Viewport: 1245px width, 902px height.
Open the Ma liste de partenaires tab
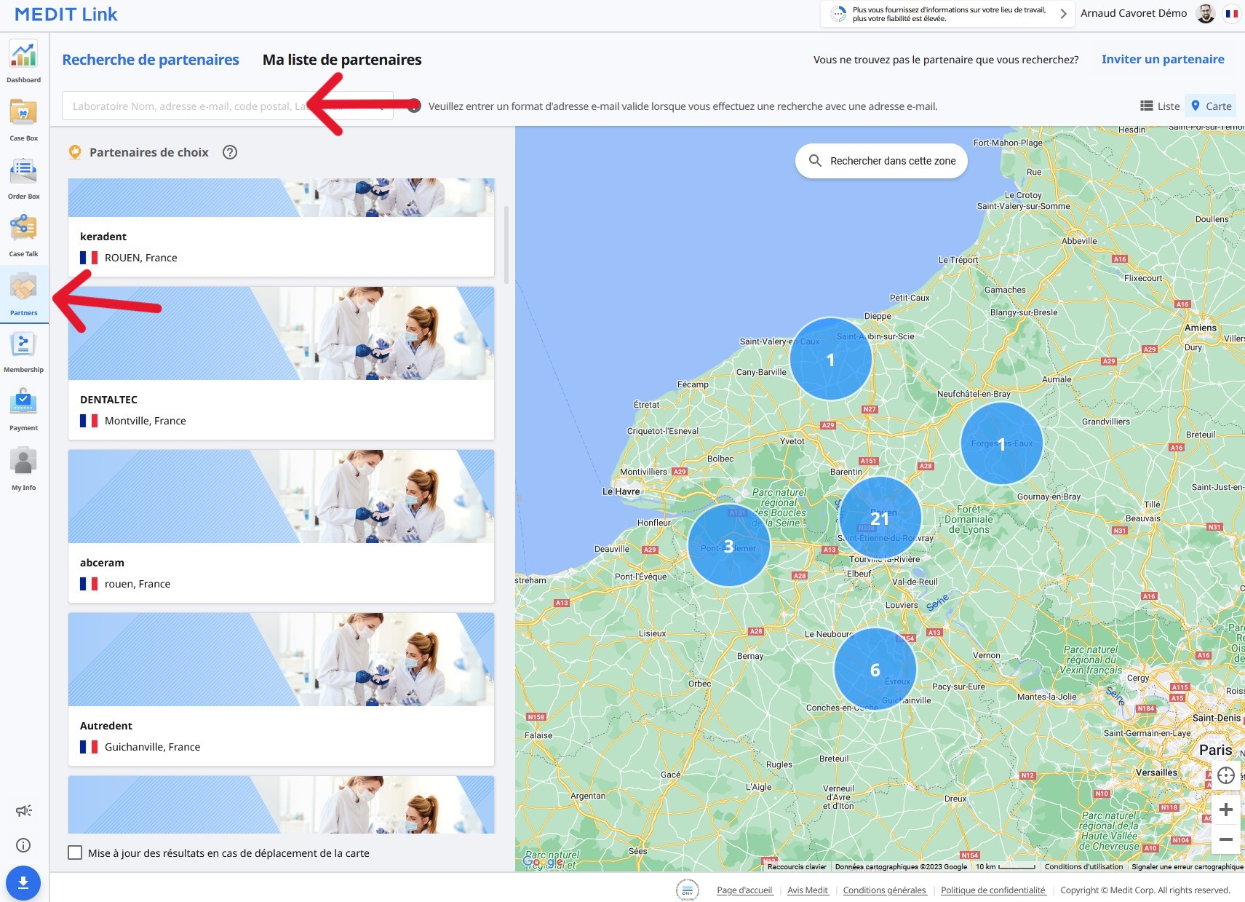click(342, 60)
